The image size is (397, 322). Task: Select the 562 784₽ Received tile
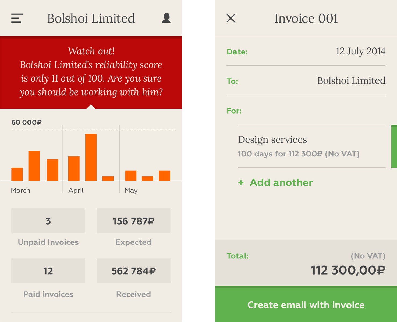133,271
